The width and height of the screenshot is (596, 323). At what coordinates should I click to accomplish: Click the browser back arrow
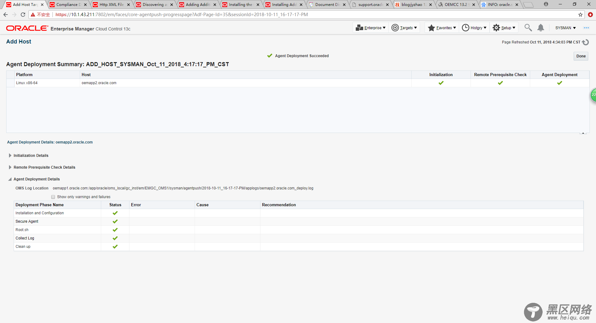coord(6,15)
